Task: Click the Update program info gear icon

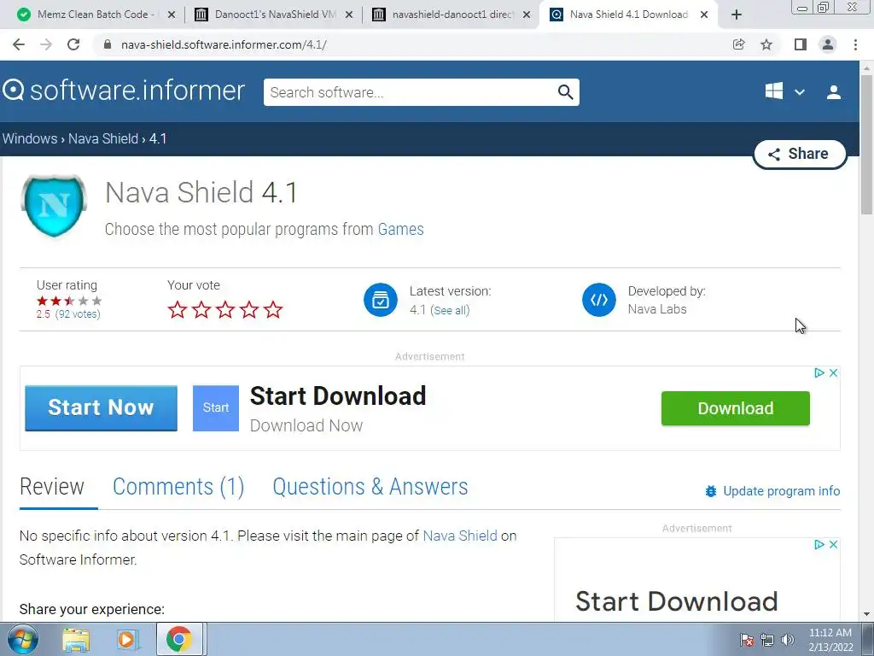Action: (711, 491)
